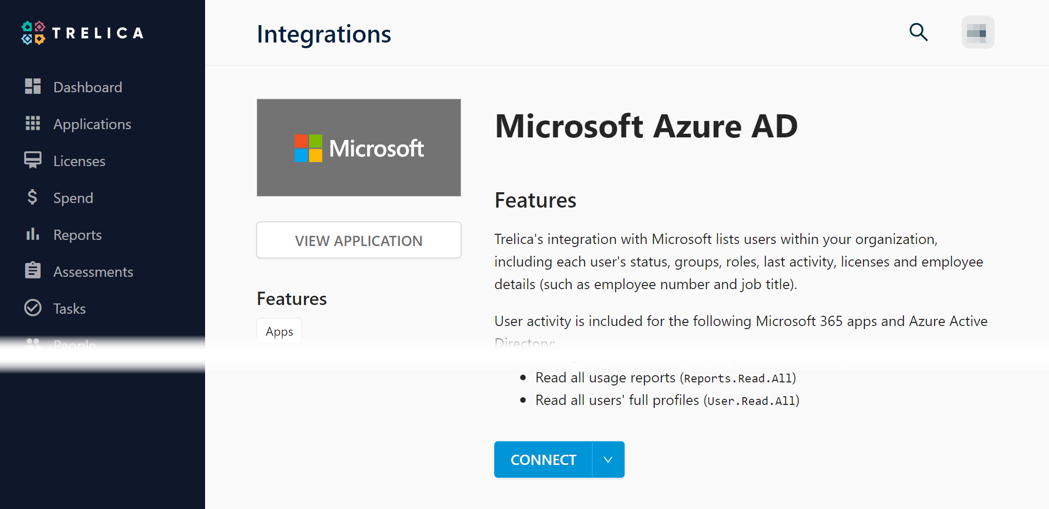The width and height of the screenshot is (1049, 509).
Task: Select Reports in sidebar
Action: [x=77, y=235]
